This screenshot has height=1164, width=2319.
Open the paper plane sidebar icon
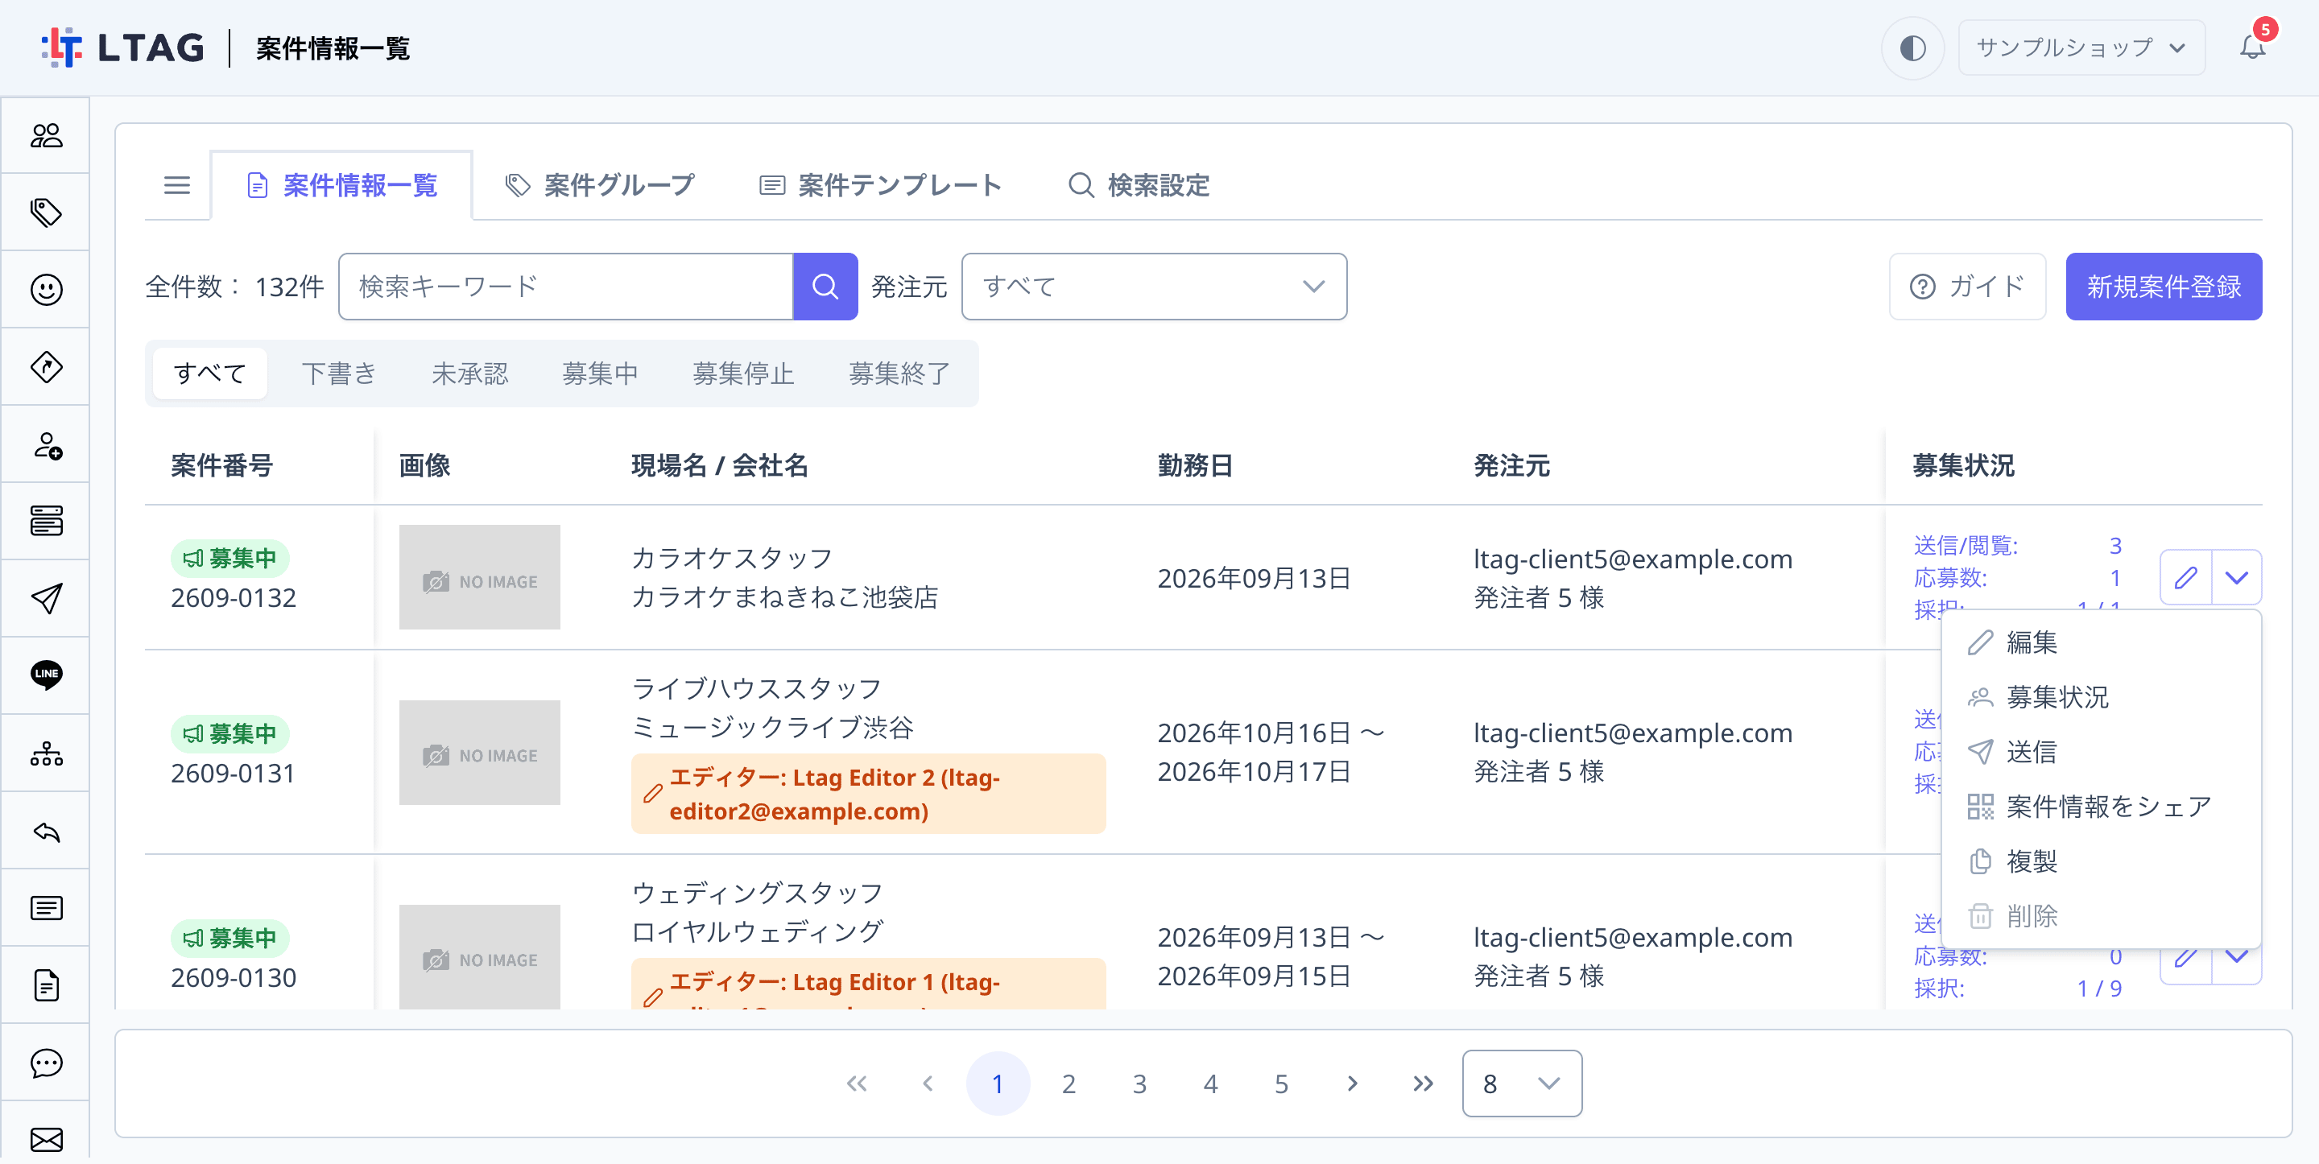(46, 599)
